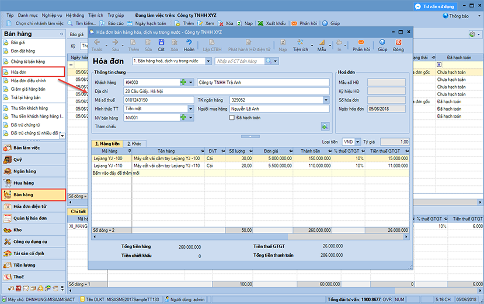Click the Tiện ích utilities icon
The image size is (484, 304).
click(x=300, y=42)
